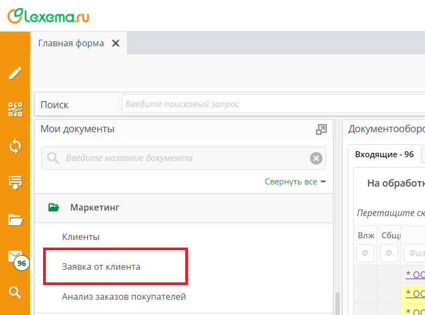Click the Поиск search query field
The width and height of the screenshot is (425, 315).
272,104
